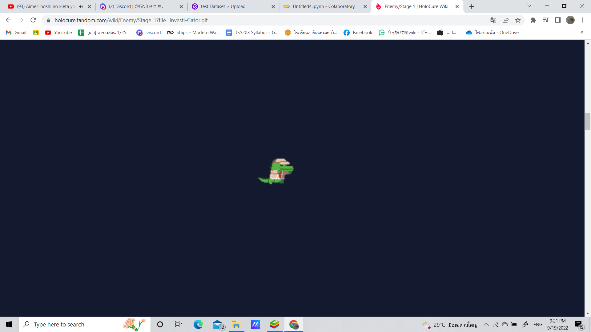Open tab search dropdown arrow
The height and width of the screenshot is (332, 591).
point(529,6)
